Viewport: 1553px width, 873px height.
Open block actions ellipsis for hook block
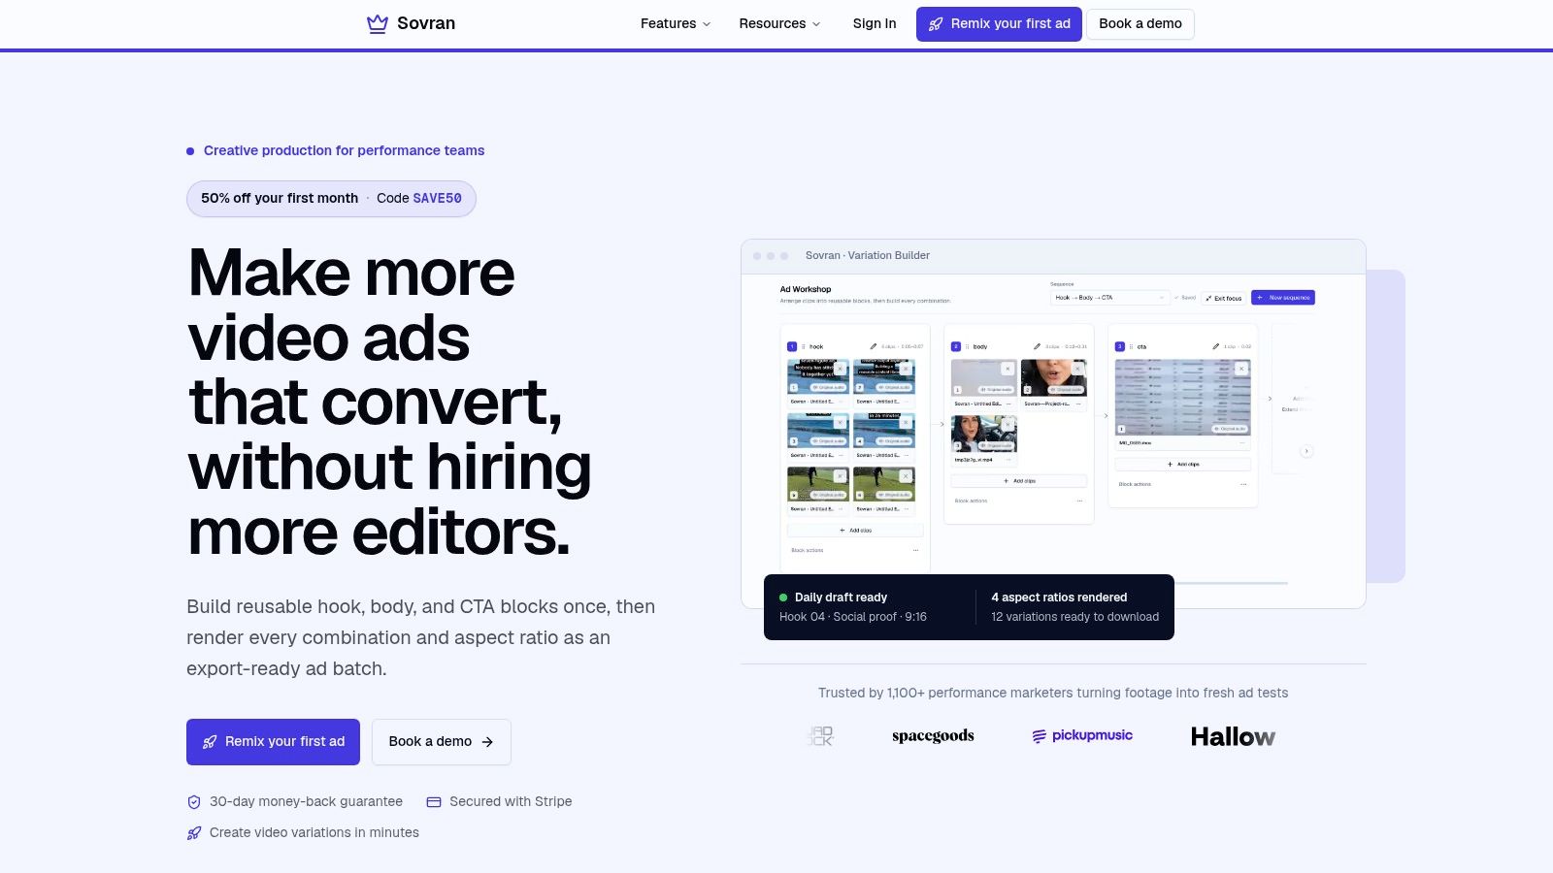tap(915, 550)
